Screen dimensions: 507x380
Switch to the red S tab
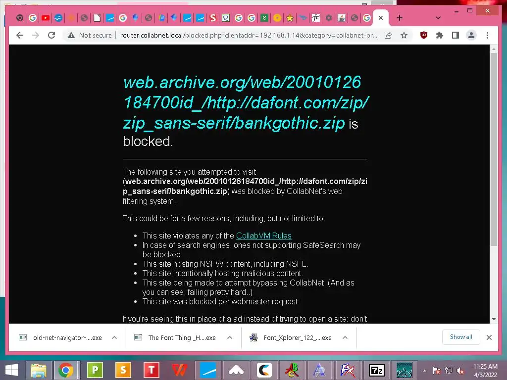(x=213, y=18)
